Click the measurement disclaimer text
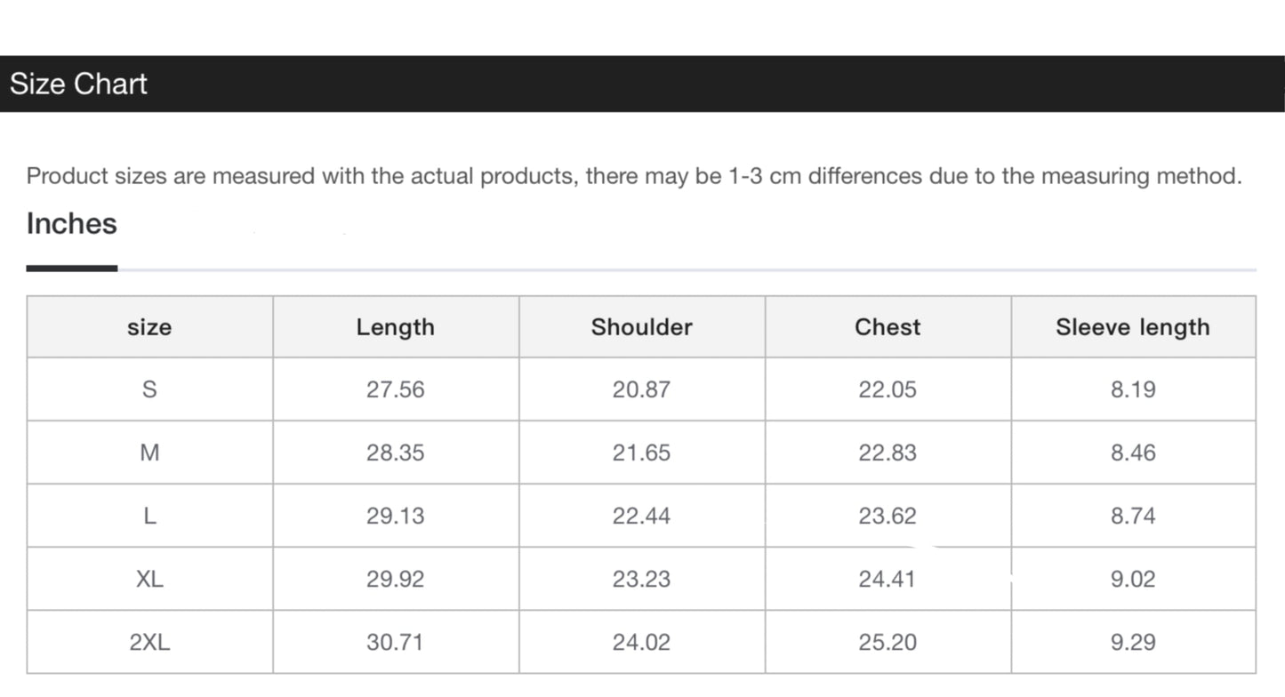This screenshot has width=1285, height=697. tap(633, 176)
